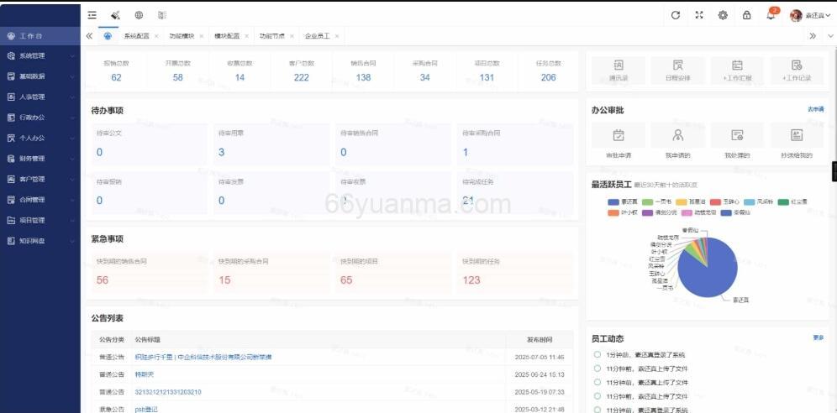The width and height of the screenshot is (837, 413).
Task: Open 审批申请 approval request icon
Action: pyautogui.click(x=619, y=135)
